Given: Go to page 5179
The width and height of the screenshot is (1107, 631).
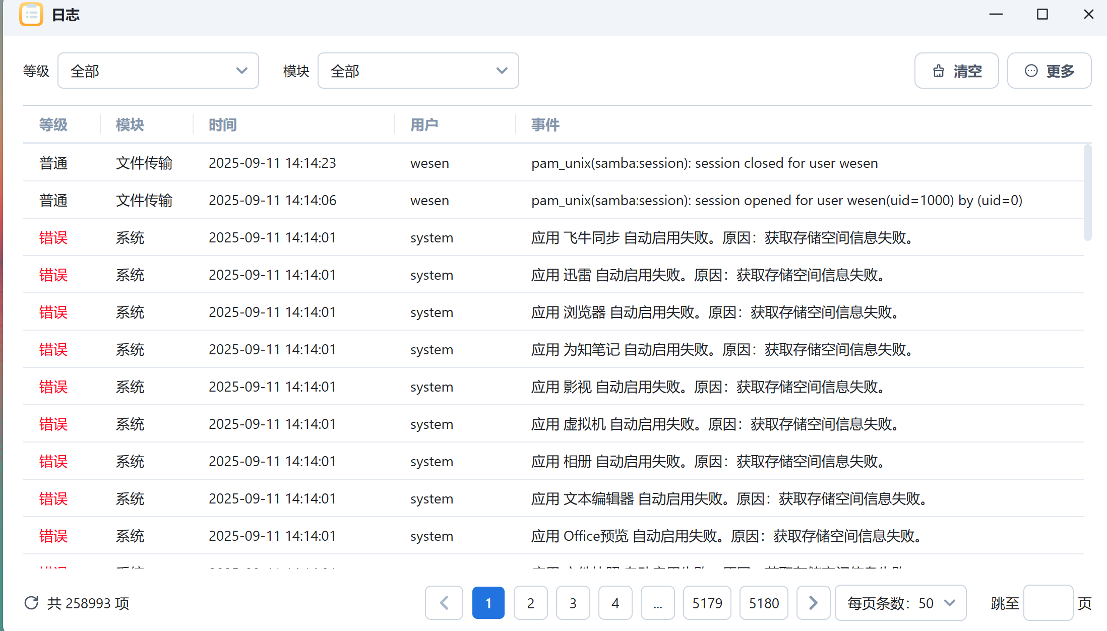Looking at the screenshot, I should [707, 603].
